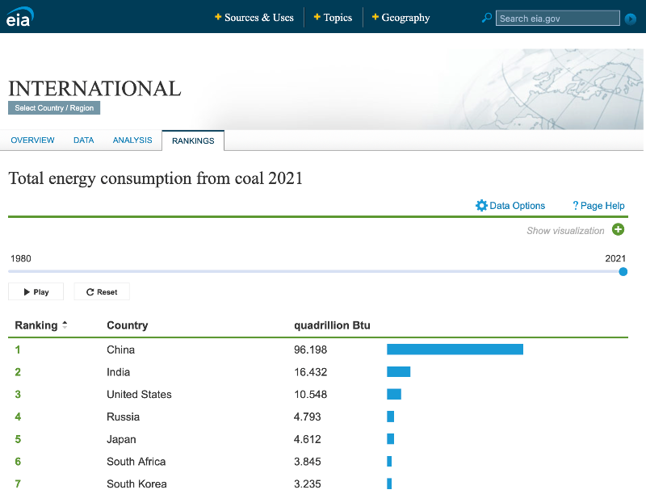This screenshot has width=646, height=494.
Task: Select the Rankings tab
Action: 193,140
